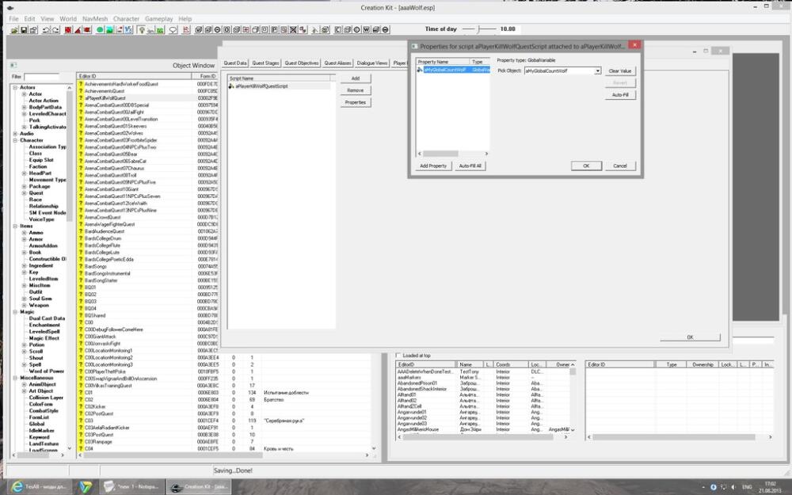
Task: Toggle the 'Loaded at top' checkbox
Action: click(398, 355)
